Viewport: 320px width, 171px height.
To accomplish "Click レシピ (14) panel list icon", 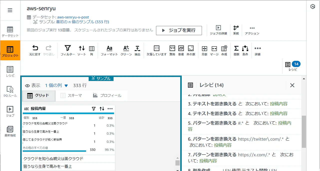I will (x=190, y=85).
